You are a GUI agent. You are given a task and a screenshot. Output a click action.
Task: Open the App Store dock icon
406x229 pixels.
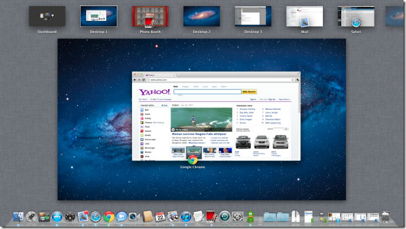click(x=57, y=217)
